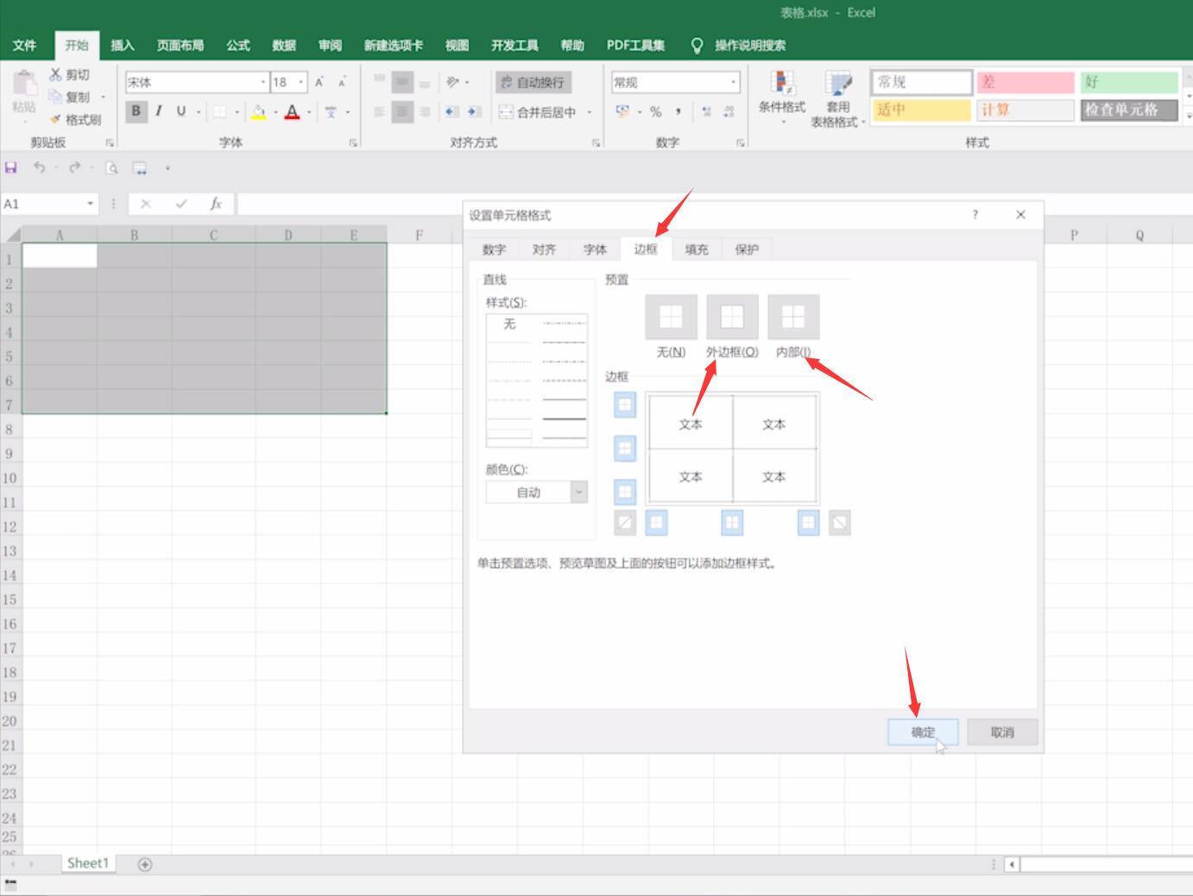This screenshot has width=1193, height=896.
Task: Open the 页面布局 ribbon tab
Action: pos(180,45)
